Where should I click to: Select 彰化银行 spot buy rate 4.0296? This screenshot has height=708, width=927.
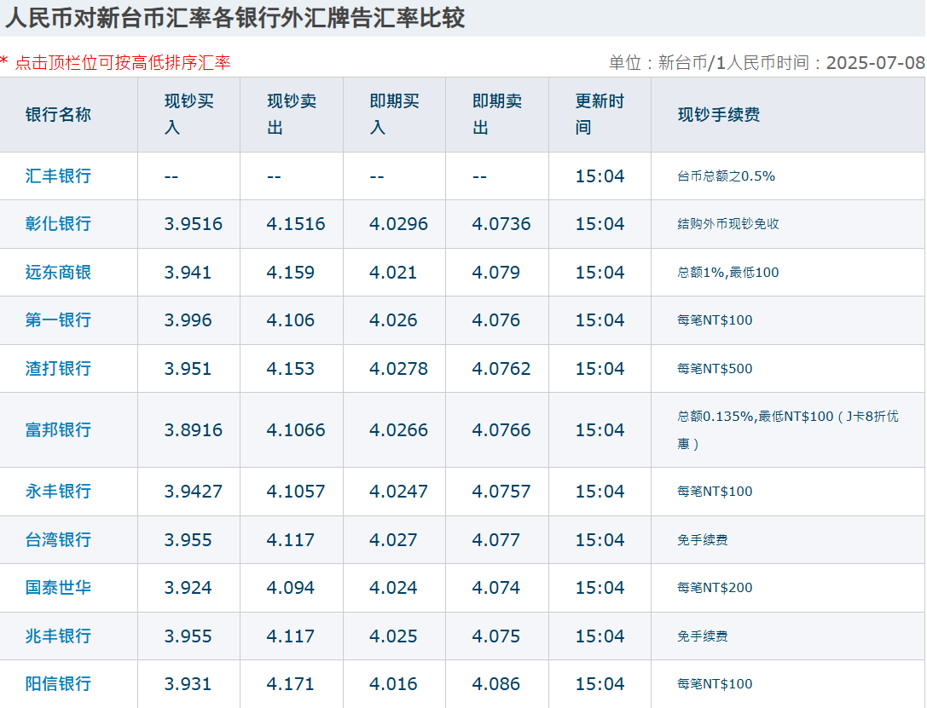[398, 224]
